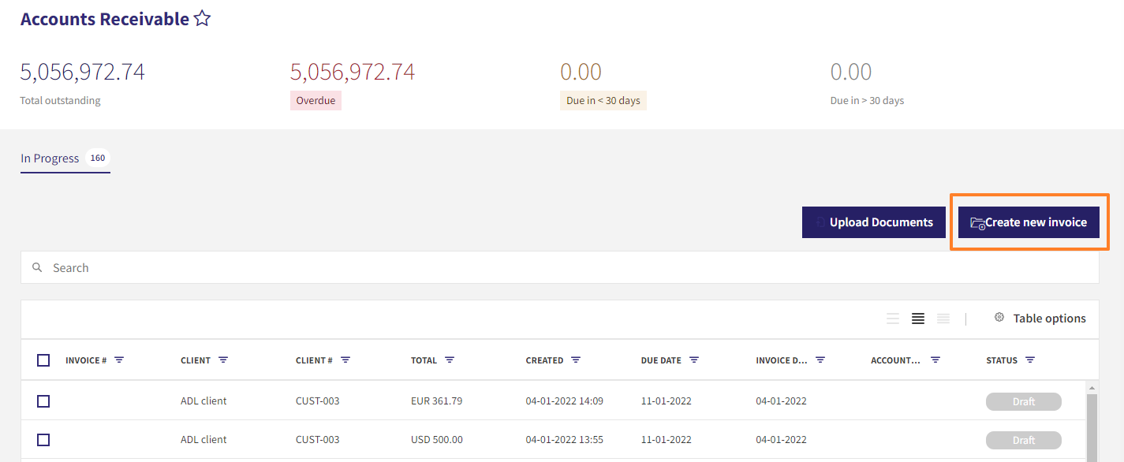Click created date 04-01-2022 14:09
Image resolution: width=1124 pixels, height=462 pixels.
565,401
